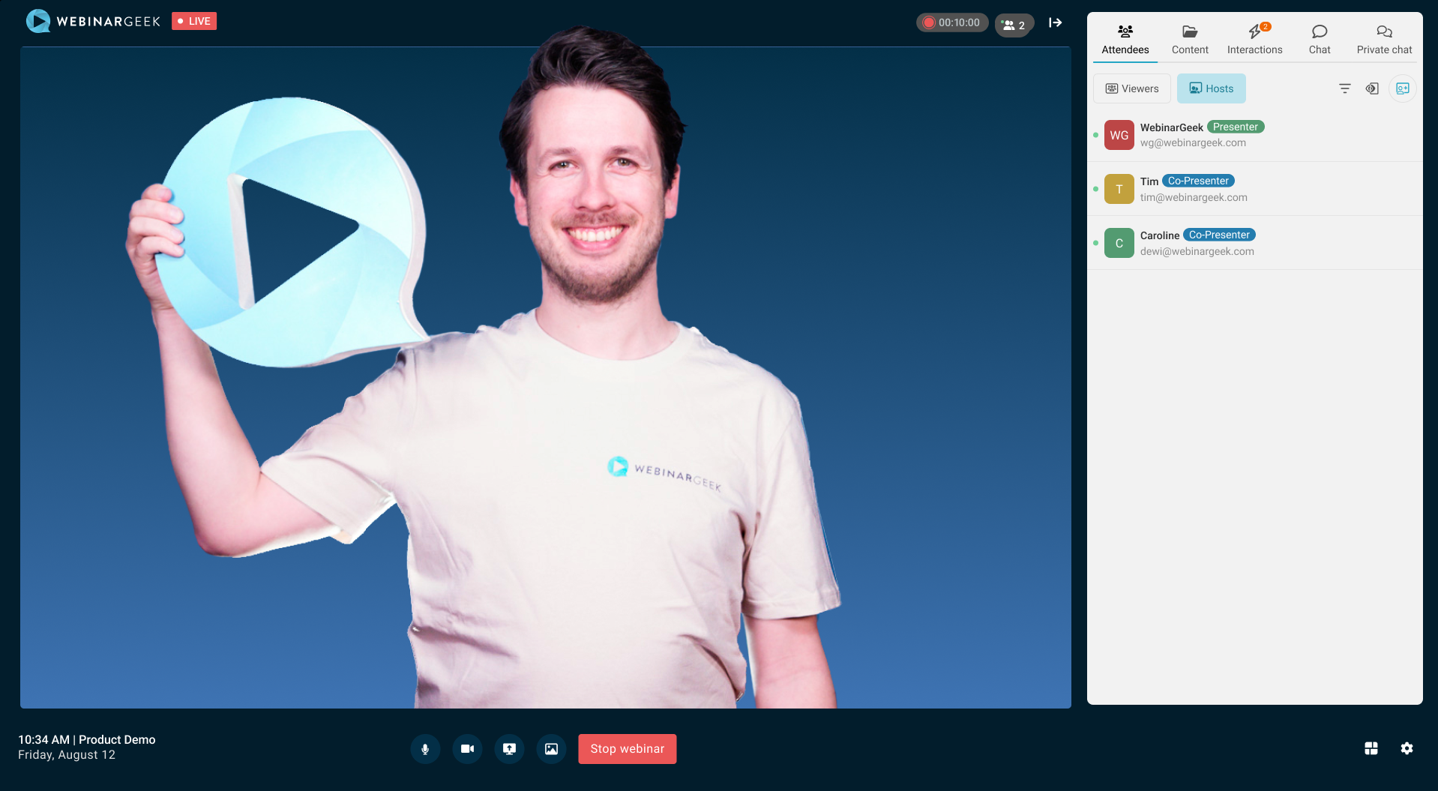Click the attendee count badge
Image resolution: width=1438 pixels, height=791 pixels.
[1014, 25]
